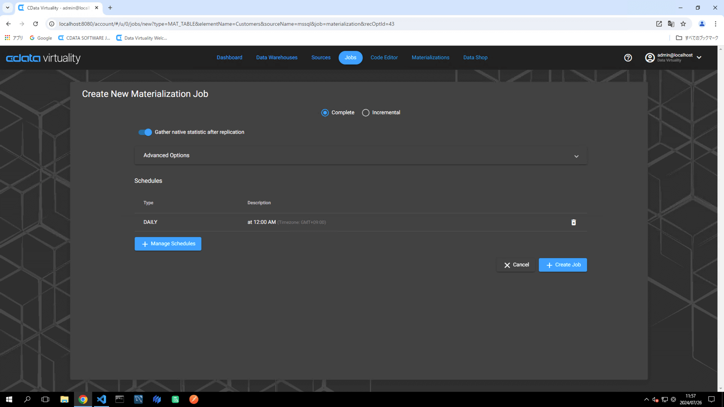Open Chrome tab search dropdown arrow
This screenshot has height=407, width=724.
pyautogui.click(x=8, y=8)
